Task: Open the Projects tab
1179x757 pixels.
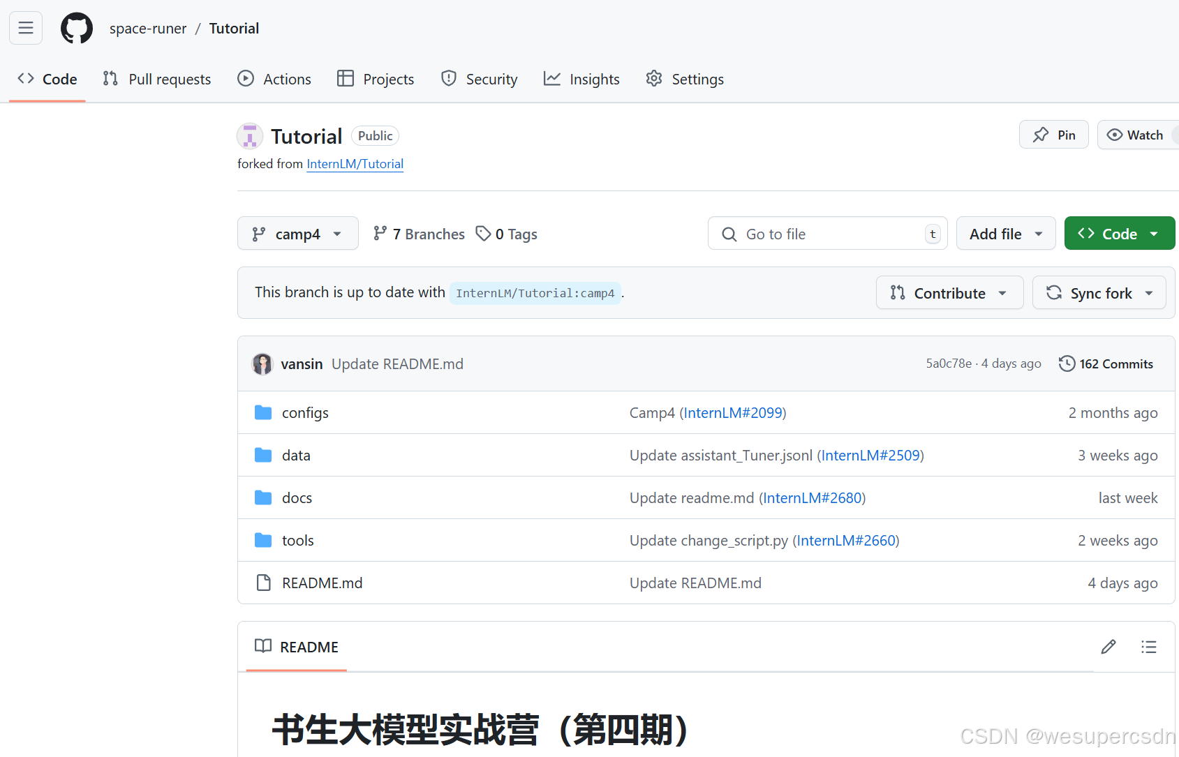Action: click(376, 79)
